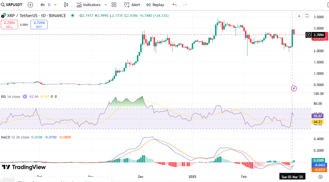The width and height of the screenshot is (329, 182).
Task: Start bar Replay mode
Action: pos(155,5)
